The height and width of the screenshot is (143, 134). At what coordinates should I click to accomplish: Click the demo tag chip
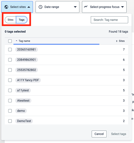pos(21,111)
